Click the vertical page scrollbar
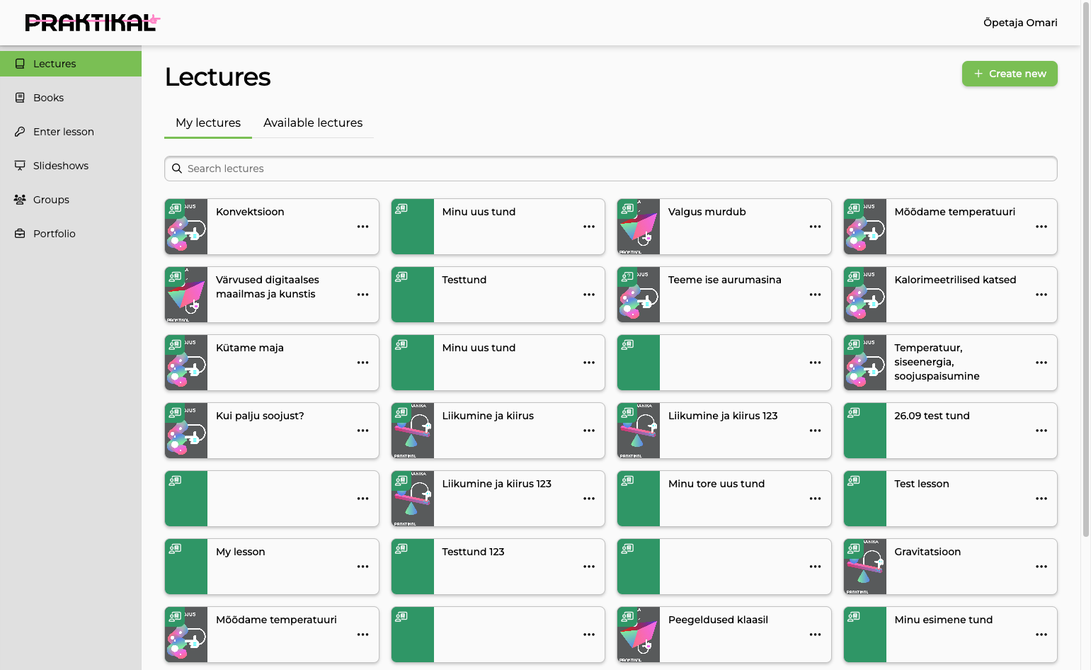 click(1086, 269)
